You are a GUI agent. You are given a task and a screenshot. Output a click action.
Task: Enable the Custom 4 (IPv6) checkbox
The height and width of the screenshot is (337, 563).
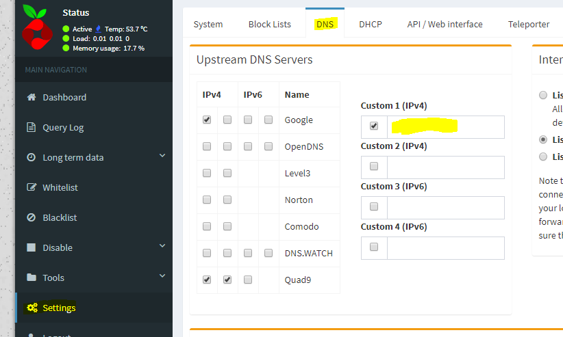(374, 247)
